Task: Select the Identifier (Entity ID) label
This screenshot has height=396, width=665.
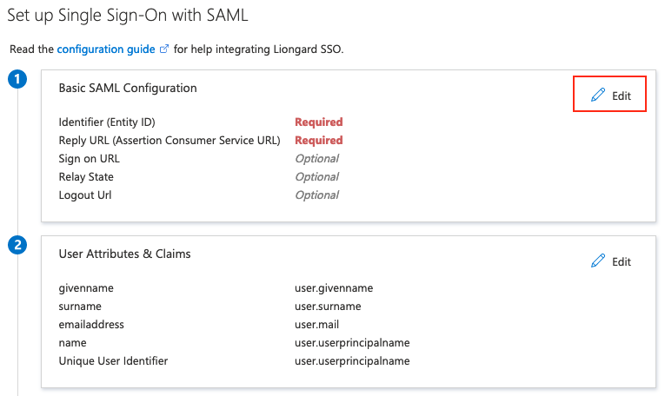Action: click(x=107, y=122)
